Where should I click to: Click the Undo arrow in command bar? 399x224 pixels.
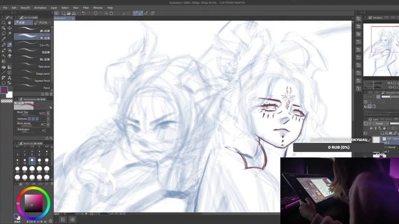tap(84, 13)
